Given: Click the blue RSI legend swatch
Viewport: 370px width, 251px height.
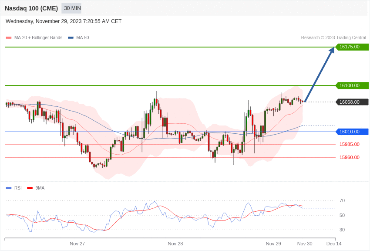Looking at the screenshot, I should (9, 188).
